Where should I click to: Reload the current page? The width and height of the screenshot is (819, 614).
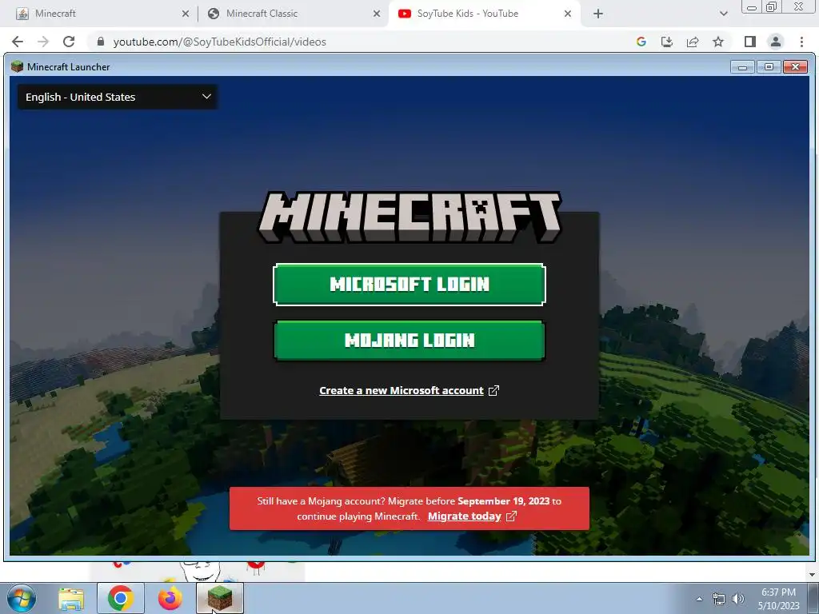69,42
